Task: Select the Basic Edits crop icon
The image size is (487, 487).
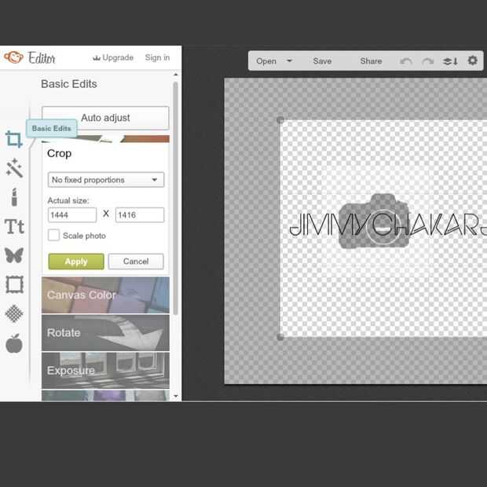Action: coord(14,139)
